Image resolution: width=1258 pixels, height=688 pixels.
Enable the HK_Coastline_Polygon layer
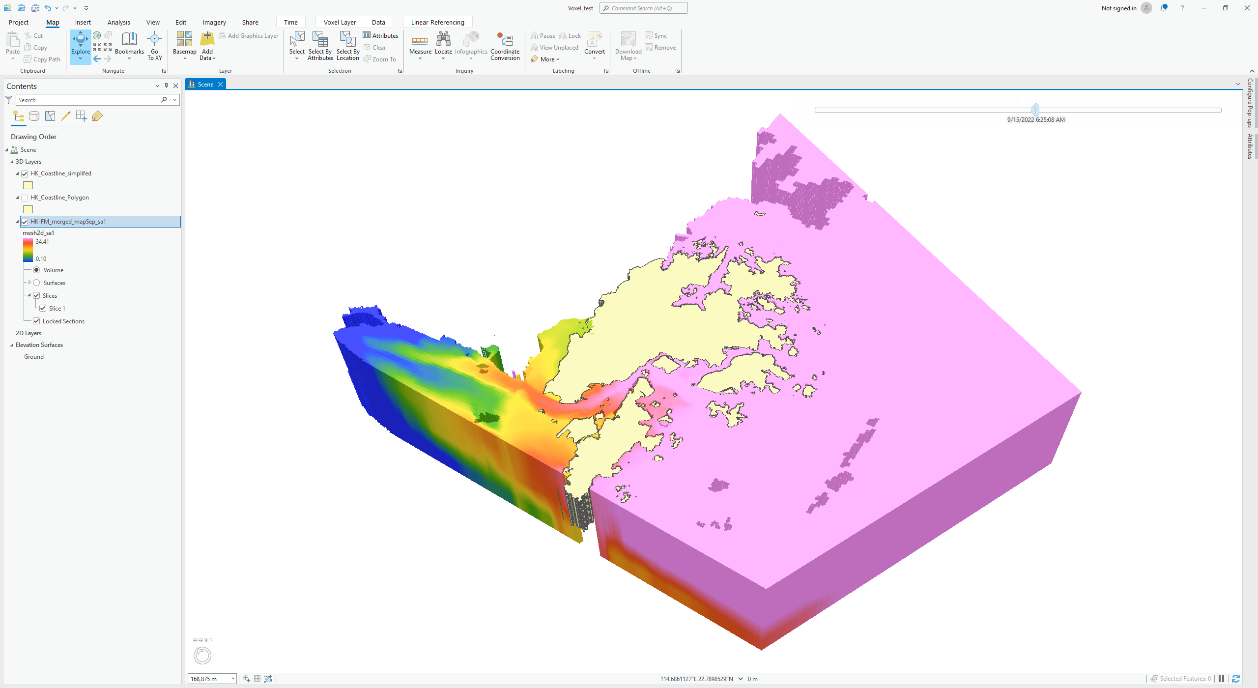tap(25, 198)
